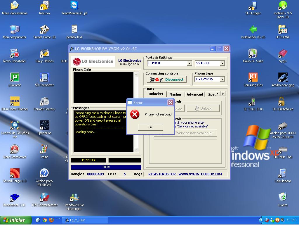Click the LG Electronics logo banner
299x228 pixels.
coord(93,61)
